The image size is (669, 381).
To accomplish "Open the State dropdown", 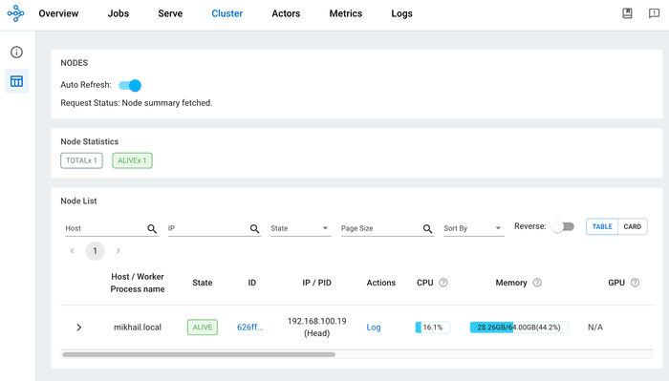I will tap(301, 228).
